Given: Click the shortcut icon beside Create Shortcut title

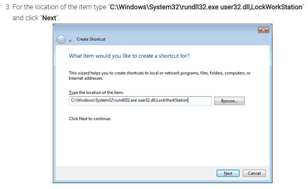Looking at the screenshot, I should [x=70, y=40].
